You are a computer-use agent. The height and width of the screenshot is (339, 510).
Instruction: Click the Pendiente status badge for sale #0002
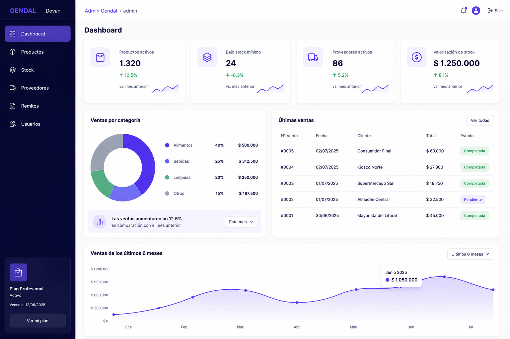(x=473, y=199)
